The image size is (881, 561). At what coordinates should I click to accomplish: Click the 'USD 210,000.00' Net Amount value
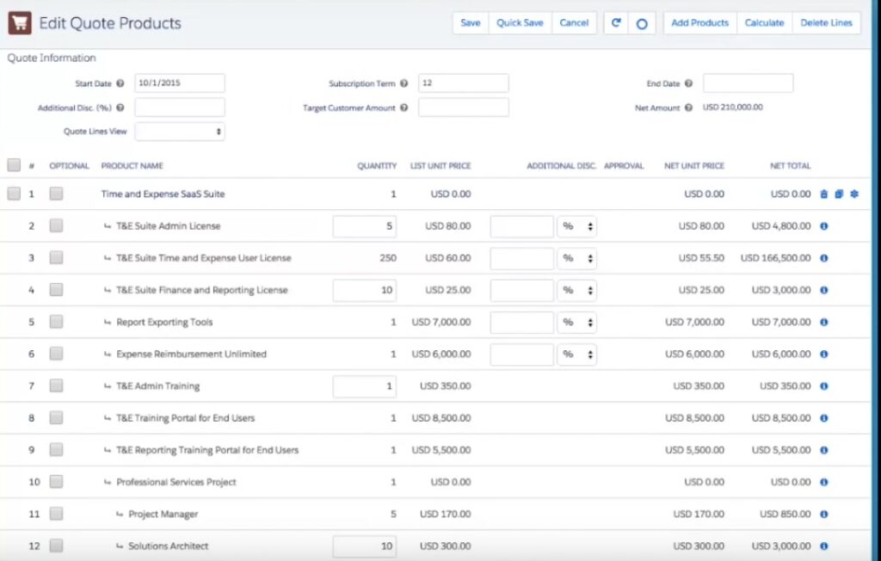733,108
